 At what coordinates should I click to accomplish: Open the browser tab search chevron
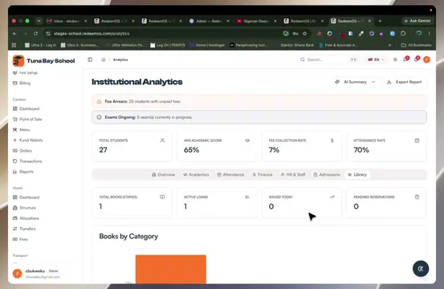(39, 21)
